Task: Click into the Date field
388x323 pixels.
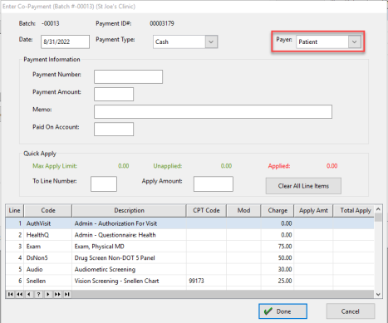Action: click(x=65, y=42)
